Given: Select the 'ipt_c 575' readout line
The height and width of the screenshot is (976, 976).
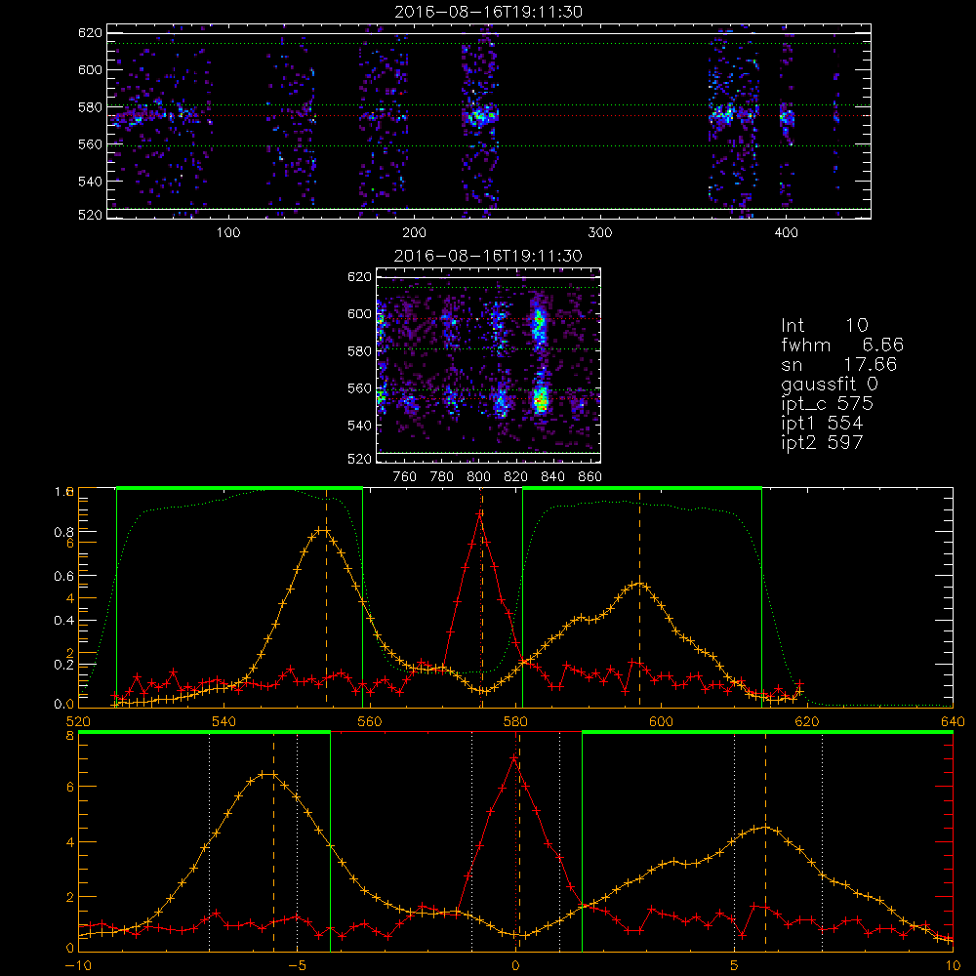Looking at the screenshot, I should tap(828, 404).
